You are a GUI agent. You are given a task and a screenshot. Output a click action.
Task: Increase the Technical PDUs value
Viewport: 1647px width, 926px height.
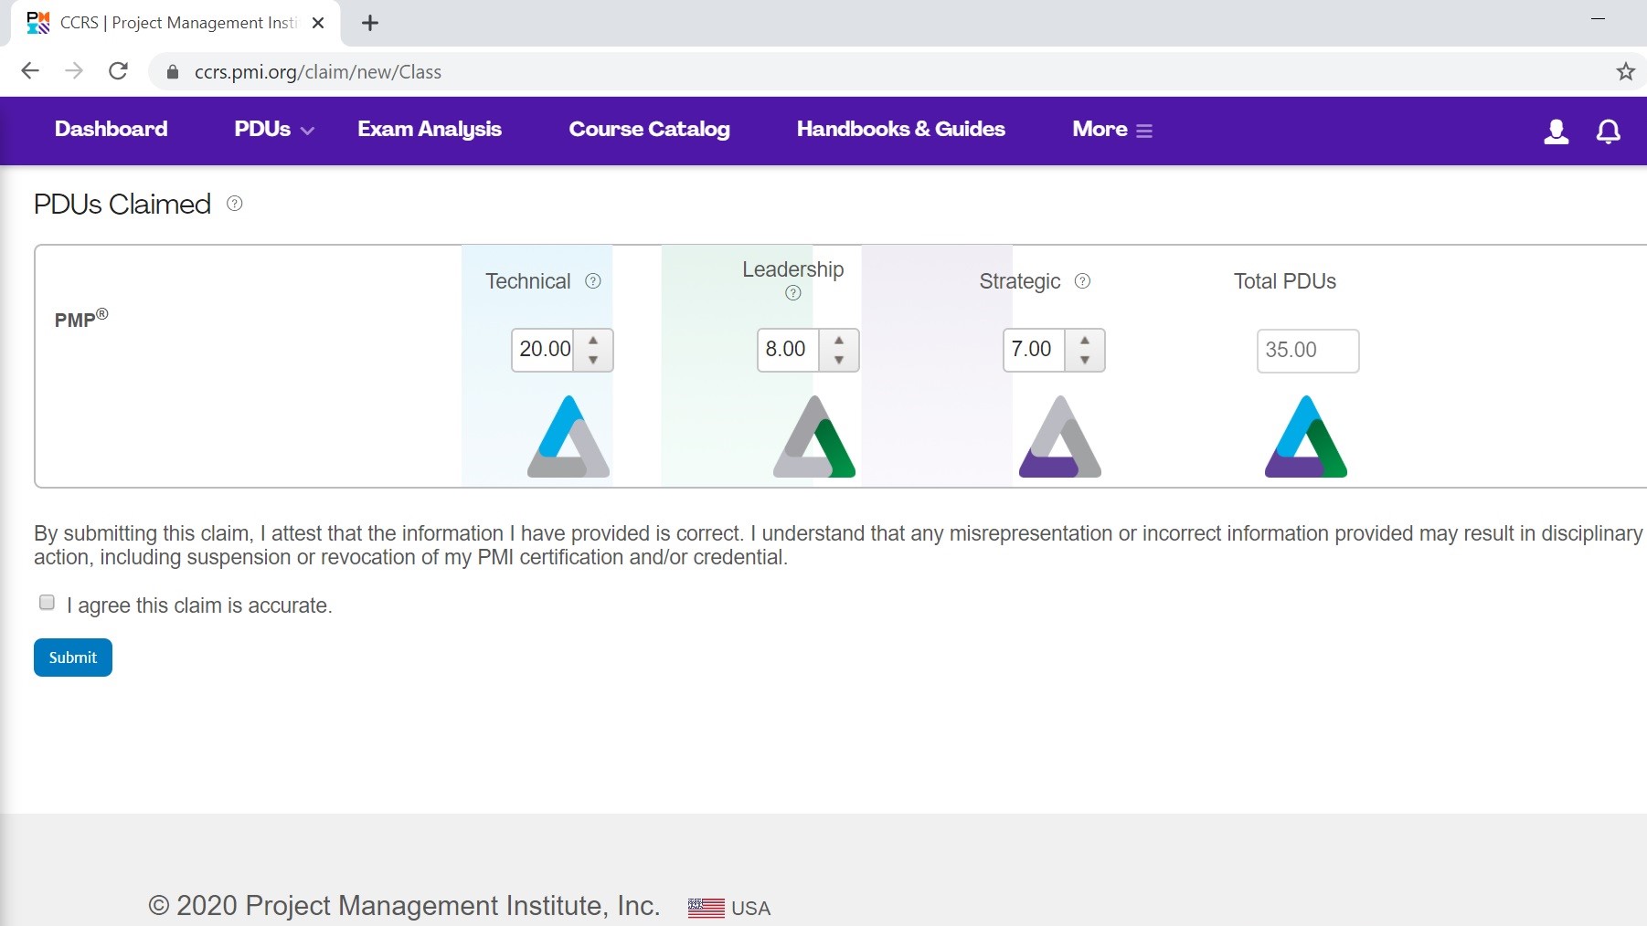593,339
